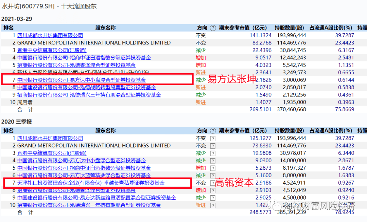Click the 占流通A股比例(%) header in the 2021-03-29 table
This screenshot has height=222, width=367.
331,28
